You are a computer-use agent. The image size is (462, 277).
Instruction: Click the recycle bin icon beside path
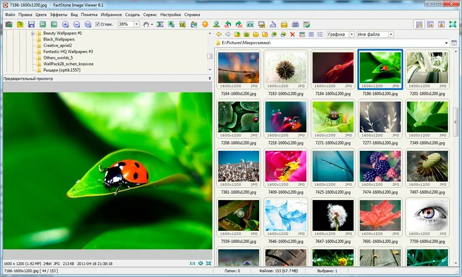[x=454, y=43]
